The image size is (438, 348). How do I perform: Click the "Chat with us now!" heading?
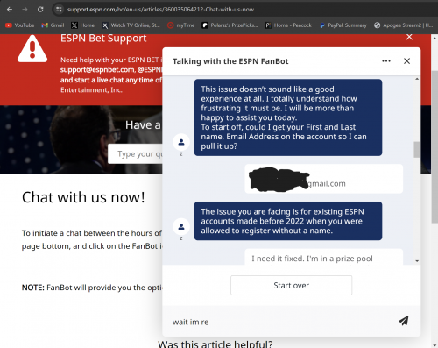[83, 197]
